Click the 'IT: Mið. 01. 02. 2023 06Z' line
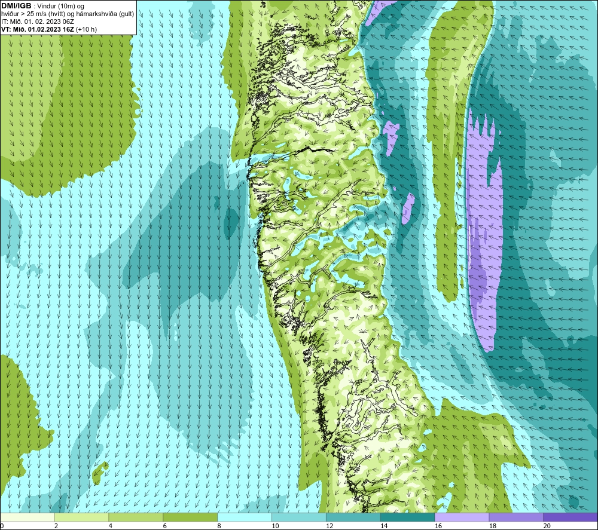Screen dimensions: 598x530 point(38,22)
